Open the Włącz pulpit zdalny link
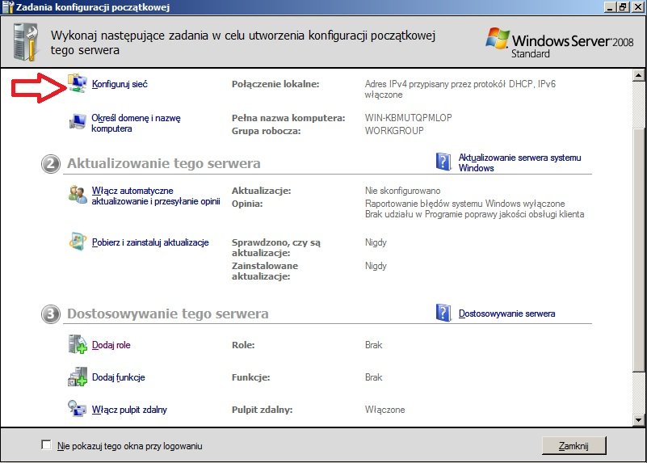 pos(129,410)
